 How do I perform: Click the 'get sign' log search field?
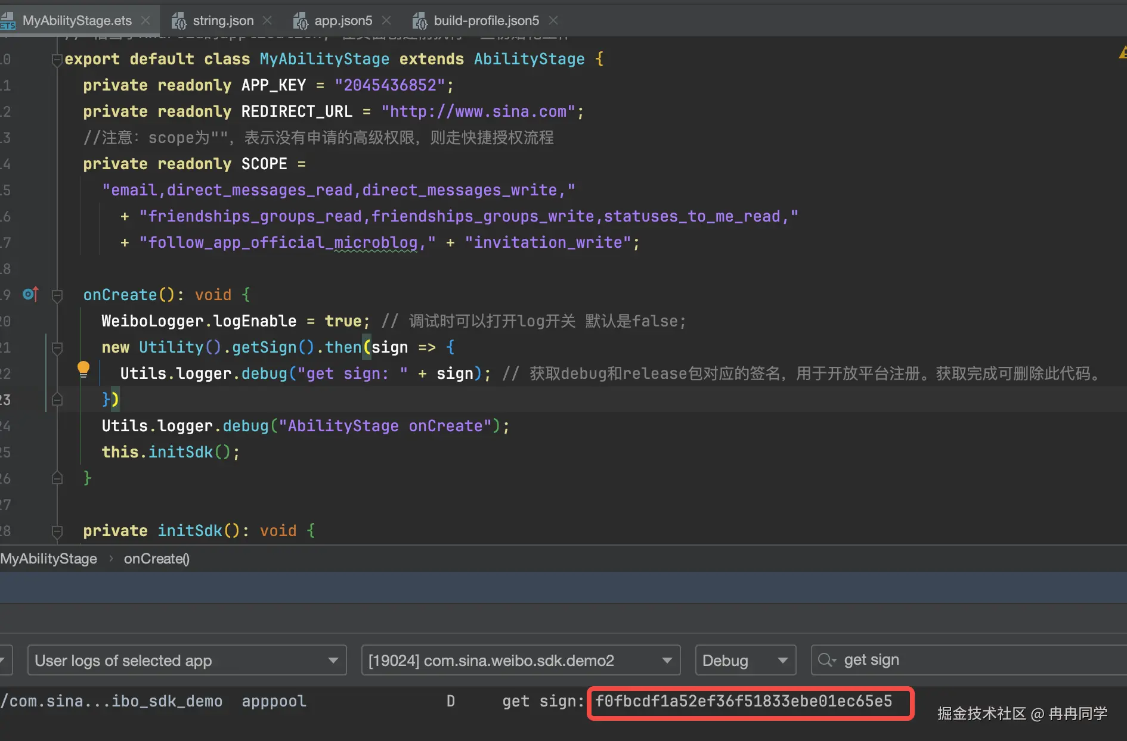tap(969, 661)
